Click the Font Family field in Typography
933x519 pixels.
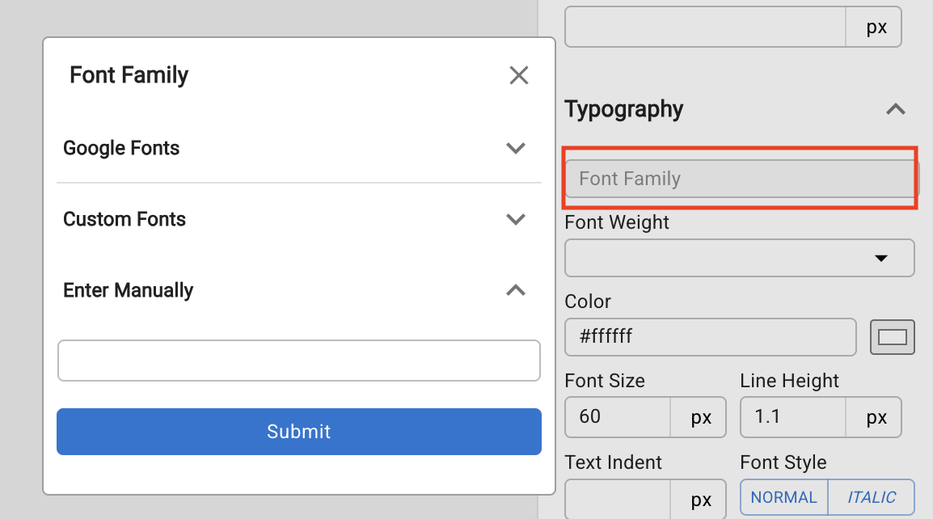(x=739, y=179)
